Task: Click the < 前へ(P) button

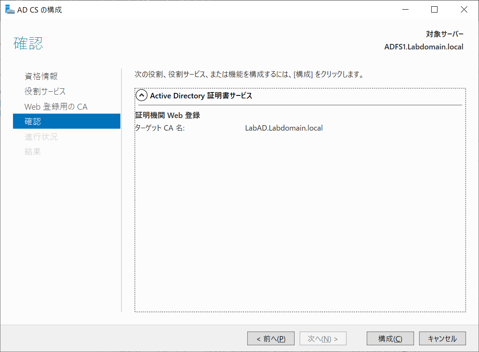Action: pyautogui.click(x=271, y=339)
